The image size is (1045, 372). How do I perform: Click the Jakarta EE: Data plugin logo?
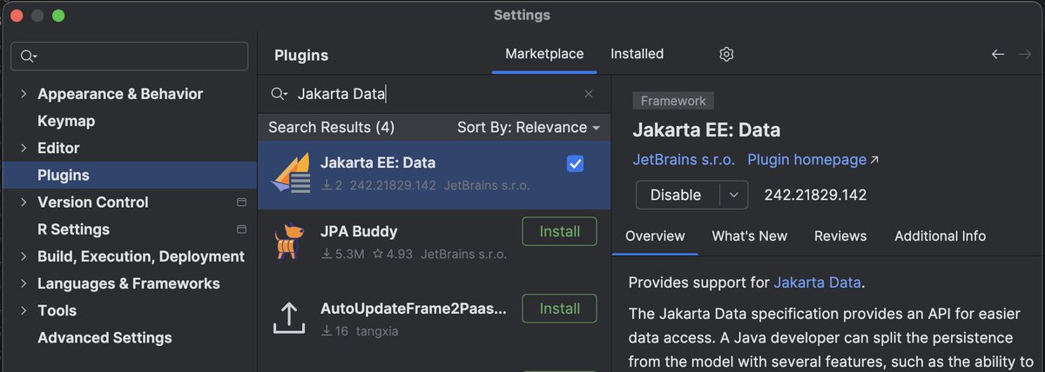(x=291, y=171)
